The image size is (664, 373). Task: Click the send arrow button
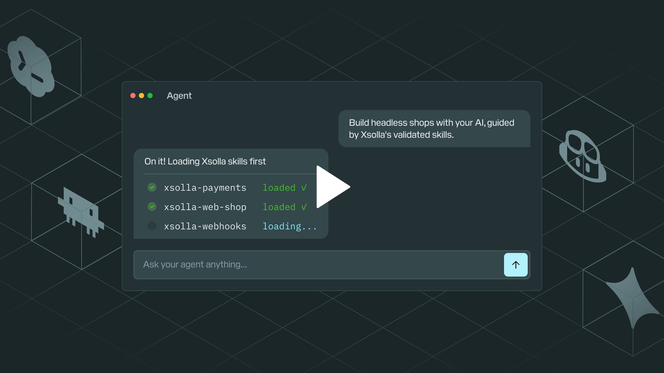[516, 265]
